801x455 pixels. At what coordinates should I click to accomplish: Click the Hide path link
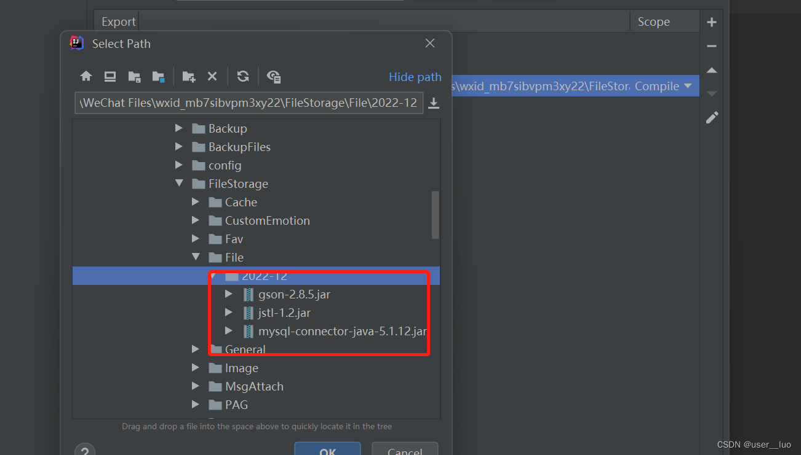415,77
